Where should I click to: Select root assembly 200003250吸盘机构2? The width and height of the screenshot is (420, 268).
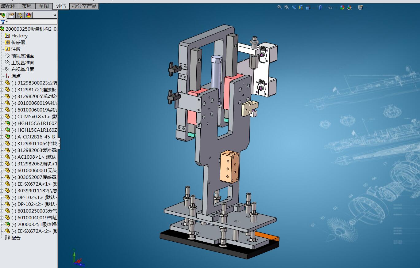tap(29, 29)
